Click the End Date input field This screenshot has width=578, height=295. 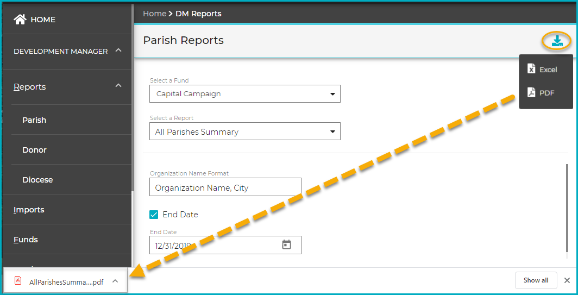coord(225,245)
